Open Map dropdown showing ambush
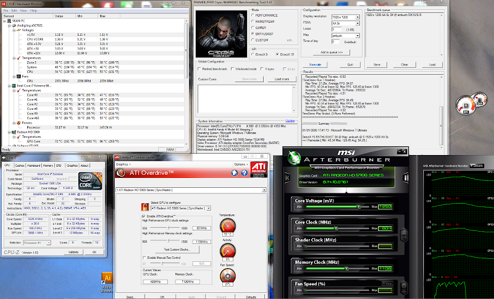Viewport: 494px width, 299px height. (358, 36)
